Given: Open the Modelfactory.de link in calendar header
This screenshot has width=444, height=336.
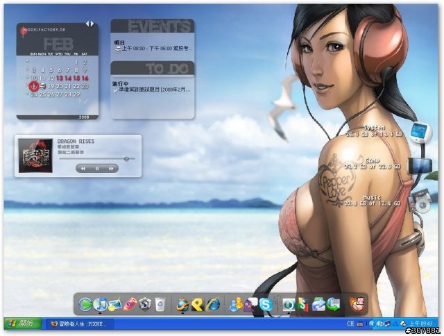Looking at the screenshot, I should 44,29.
